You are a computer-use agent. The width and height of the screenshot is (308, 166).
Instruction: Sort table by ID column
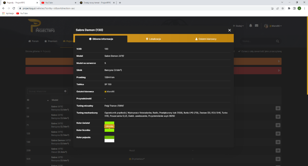[28, 100]
